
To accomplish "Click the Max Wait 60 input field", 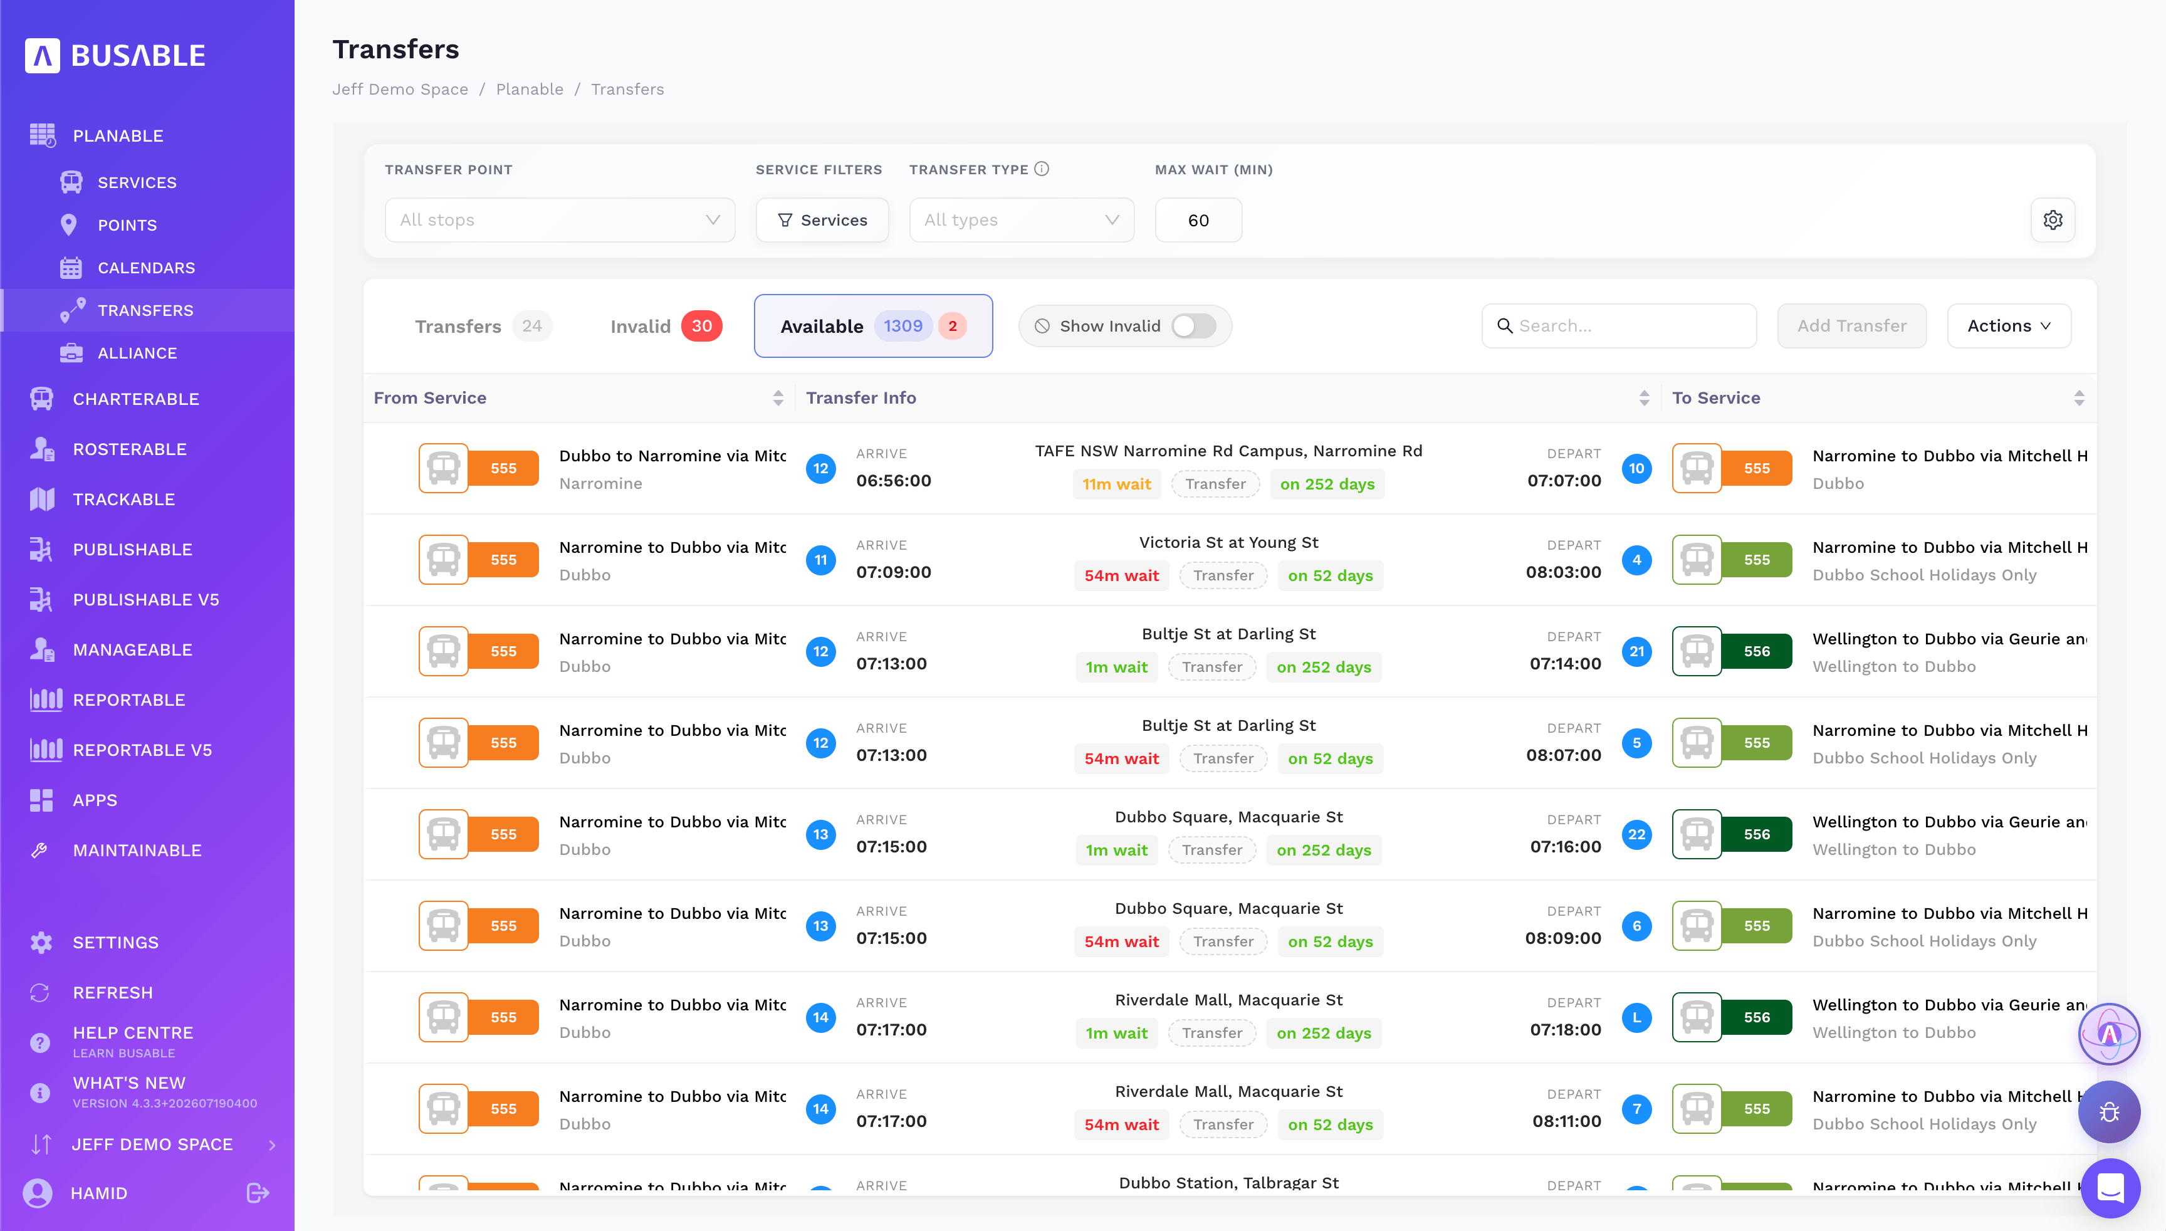I will [1198, 220].
